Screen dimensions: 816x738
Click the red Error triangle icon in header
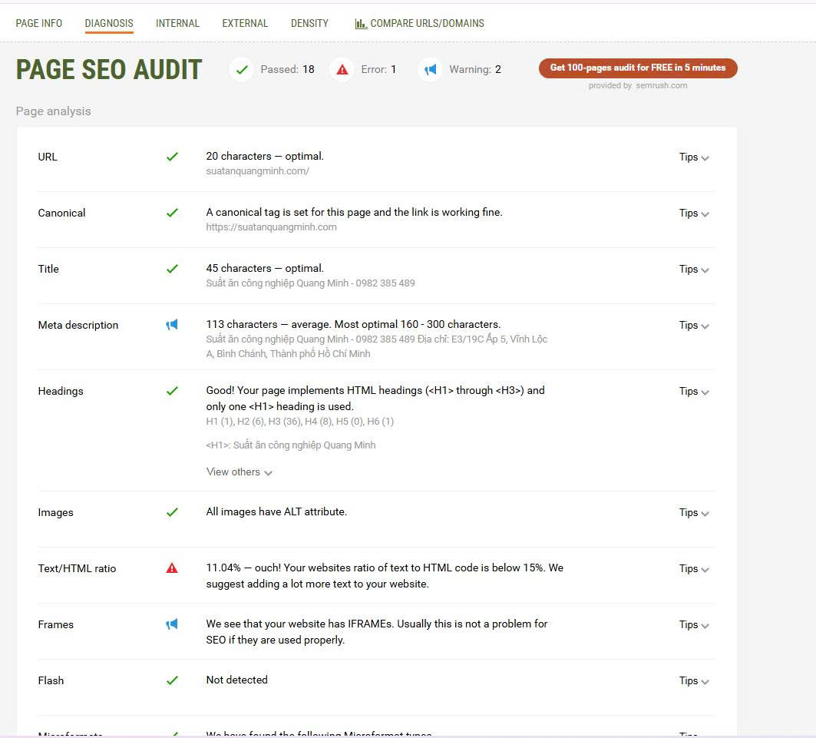point(342,69)
